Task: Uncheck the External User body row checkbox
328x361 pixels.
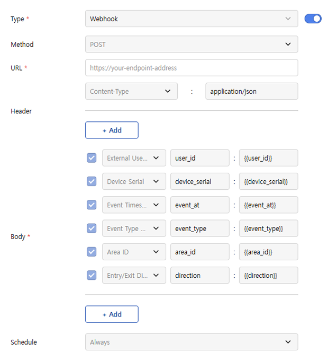Action: click(x=92, y=158)
